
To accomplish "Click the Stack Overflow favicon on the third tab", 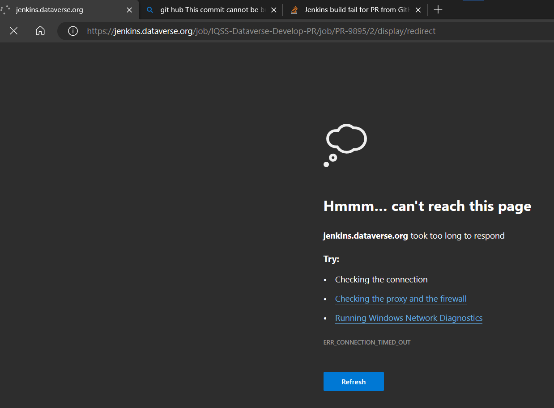I will (294, 10).
